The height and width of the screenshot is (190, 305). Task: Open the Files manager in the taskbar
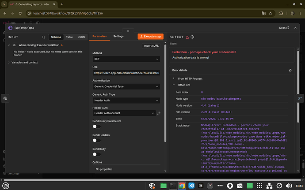click(x=164, y=186)
